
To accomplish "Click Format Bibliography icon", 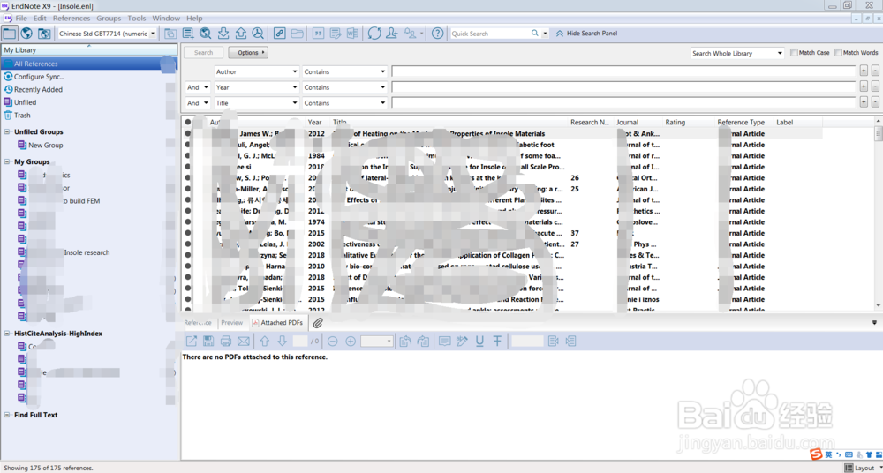I will tap(336, 34).
